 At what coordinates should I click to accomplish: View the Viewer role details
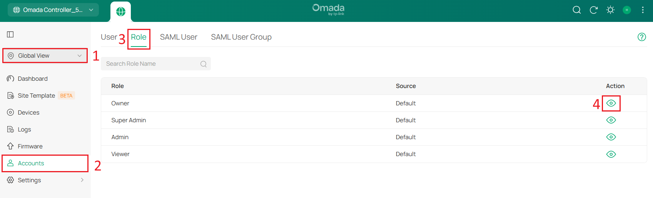pos(611,154)
